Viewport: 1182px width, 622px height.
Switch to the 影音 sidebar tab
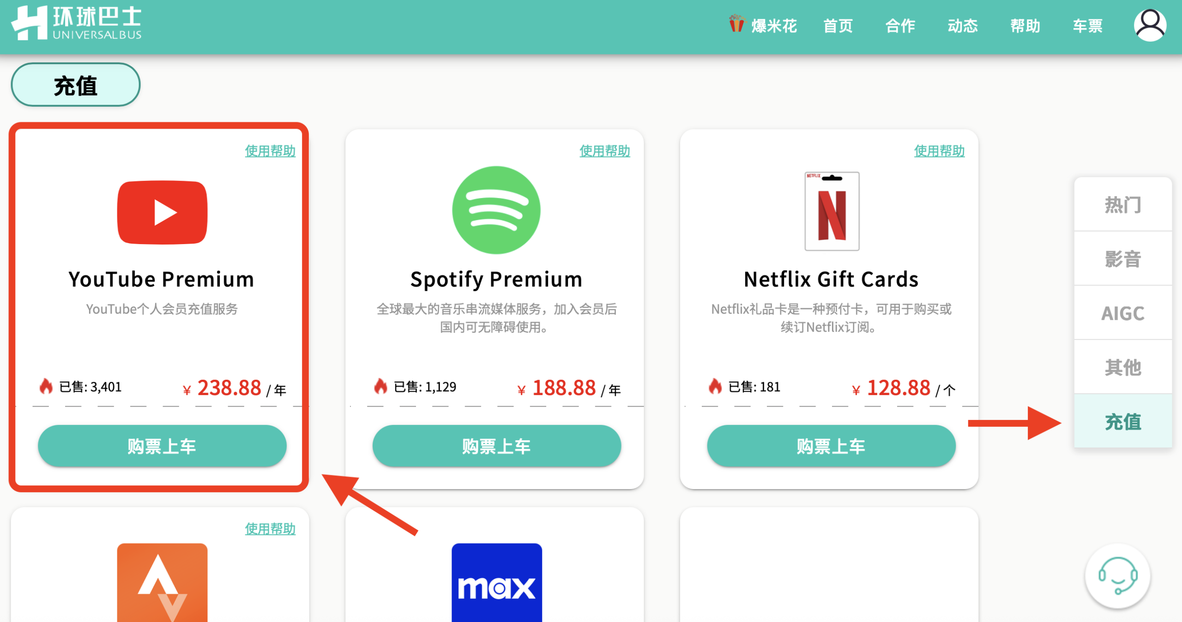[1122, 259]
